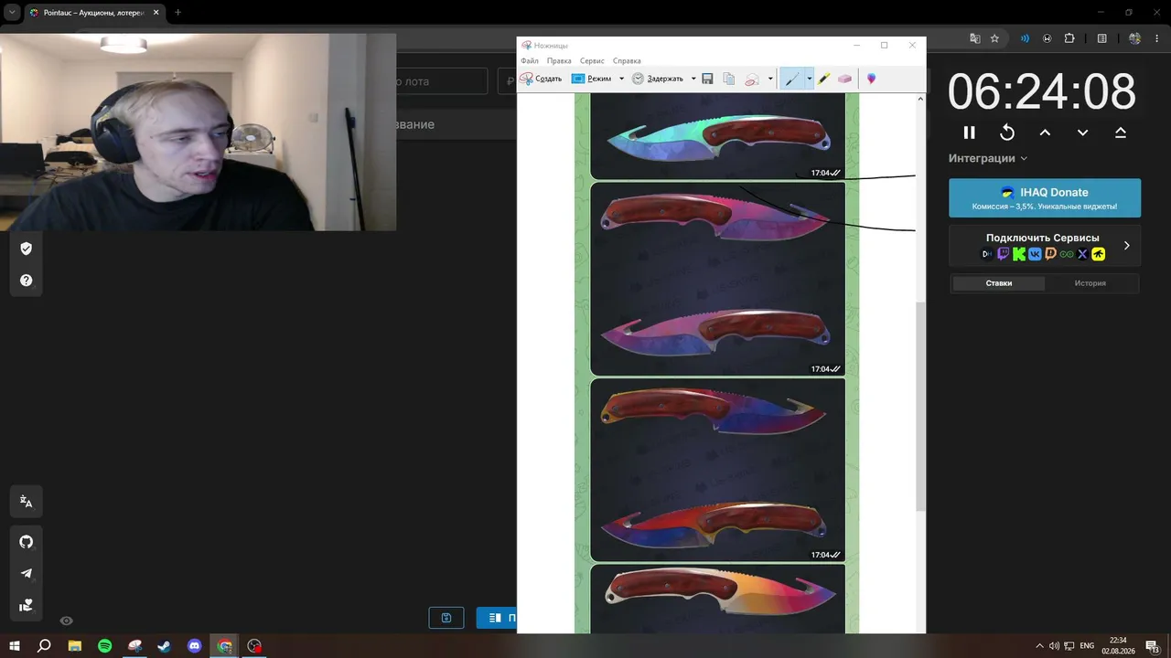This screenshot has width=1171, height=658.
Task: Click the language translate icon in sidebar
Action: (26, 502)
